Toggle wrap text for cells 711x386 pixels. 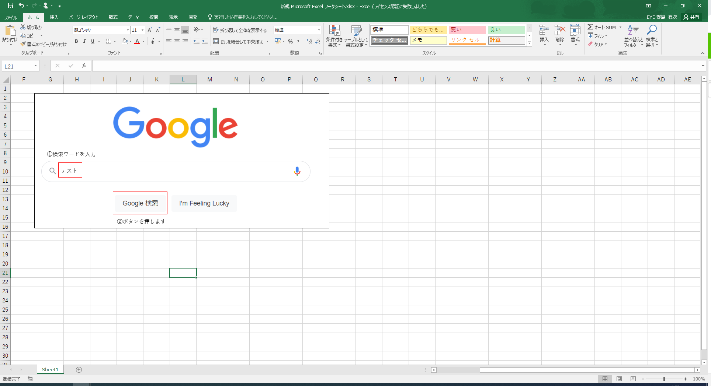click(x=240, y=30)
